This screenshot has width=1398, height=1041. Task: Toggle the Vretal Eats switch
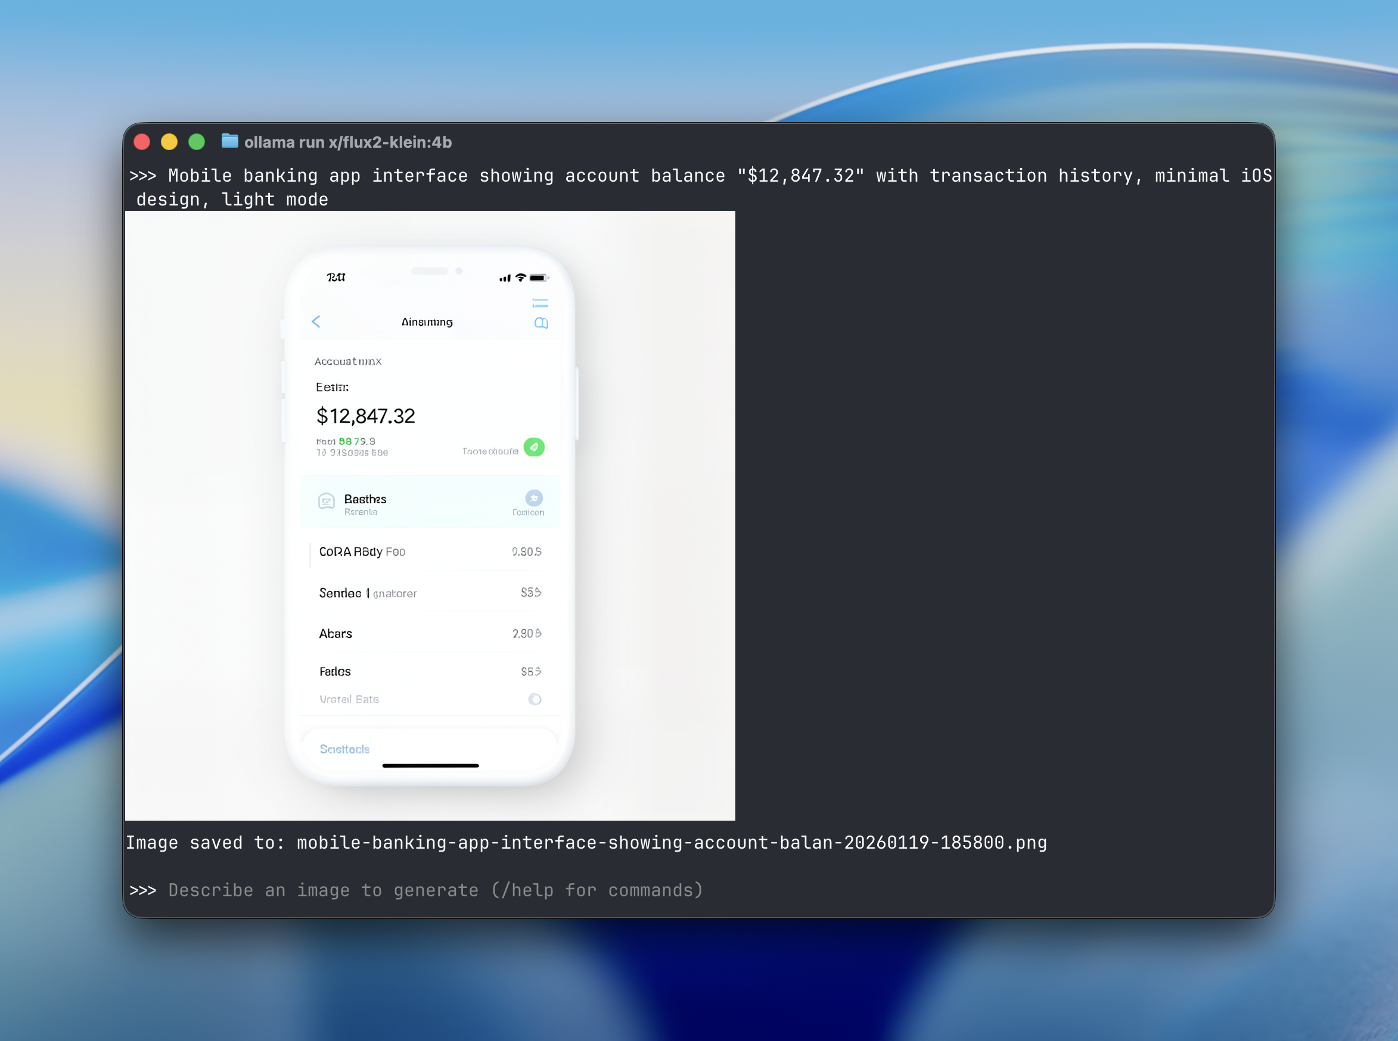point(534,699)
